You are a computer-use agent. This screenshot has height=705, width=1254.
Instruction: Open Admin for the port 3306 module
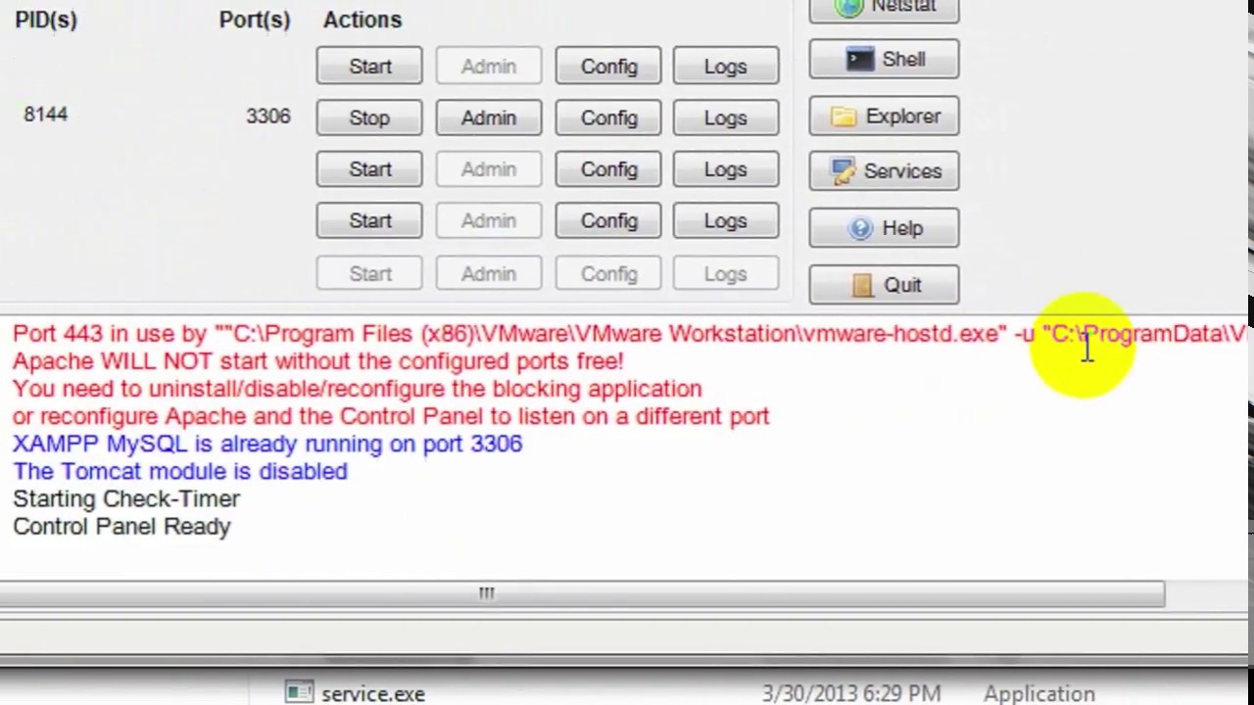pyautogui.click(x=489, y=117)
